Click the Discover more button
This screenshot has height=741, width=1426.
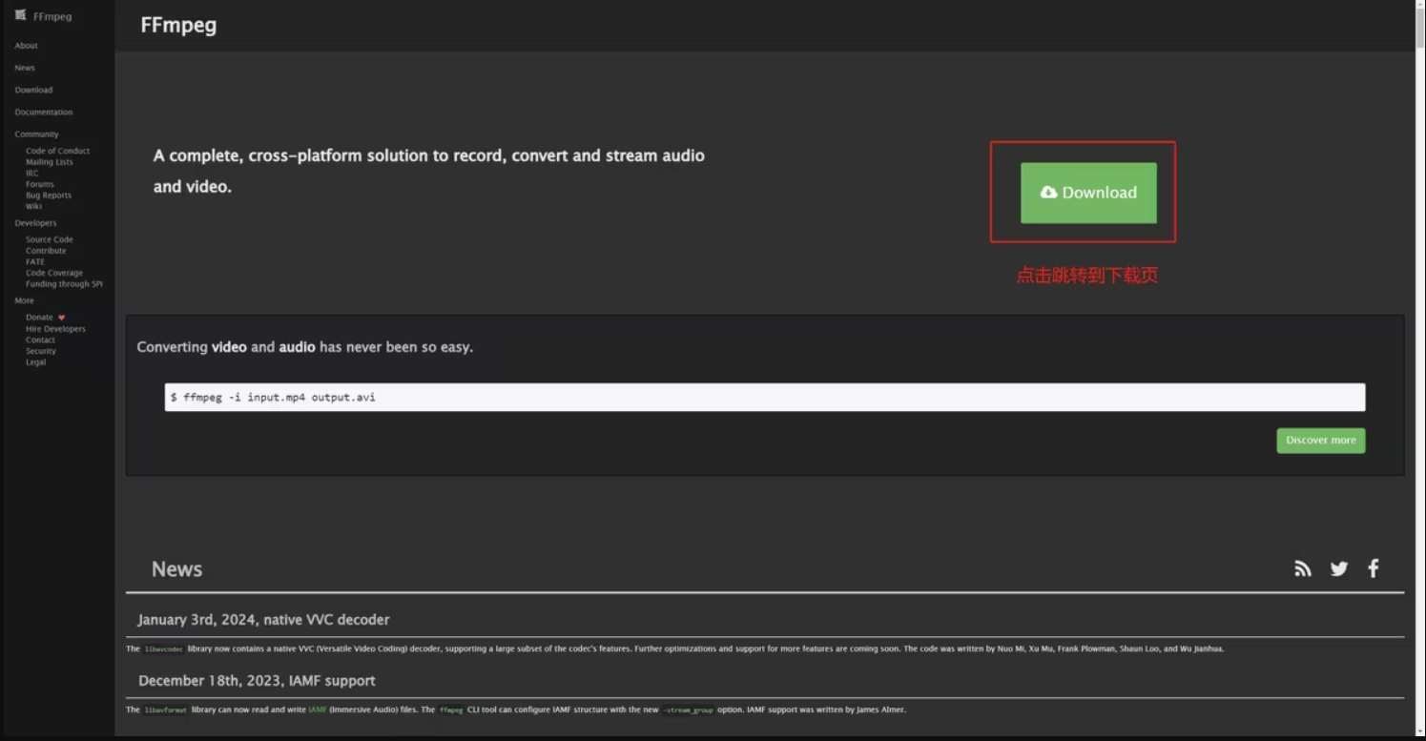click(1321, 441)
